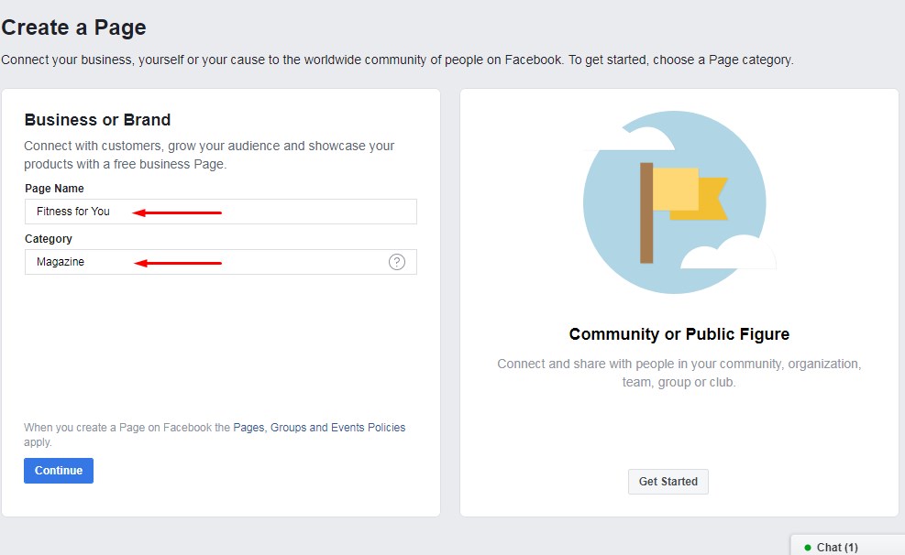The height and width of the screenshot is (555, 905).
Task: Click the red arrow pointing to Fitness for You
Action: tap(177, 212)
